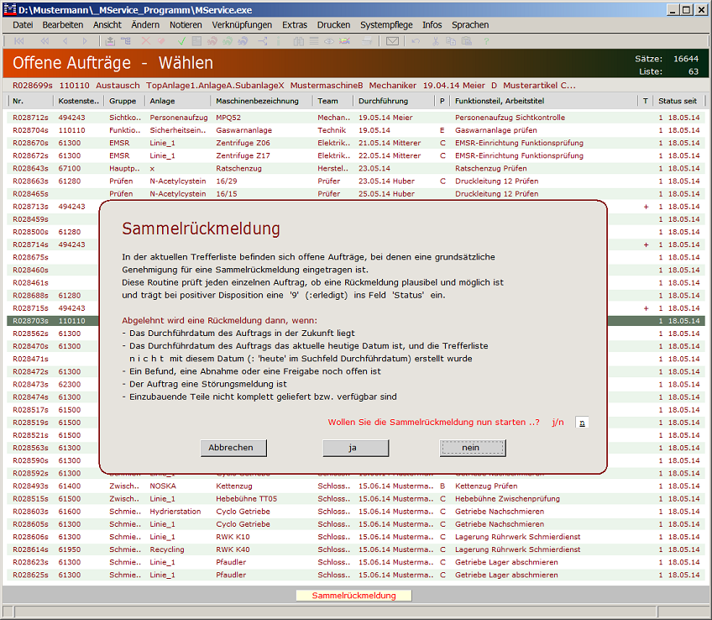Decline with the nein button

[471, 448]
